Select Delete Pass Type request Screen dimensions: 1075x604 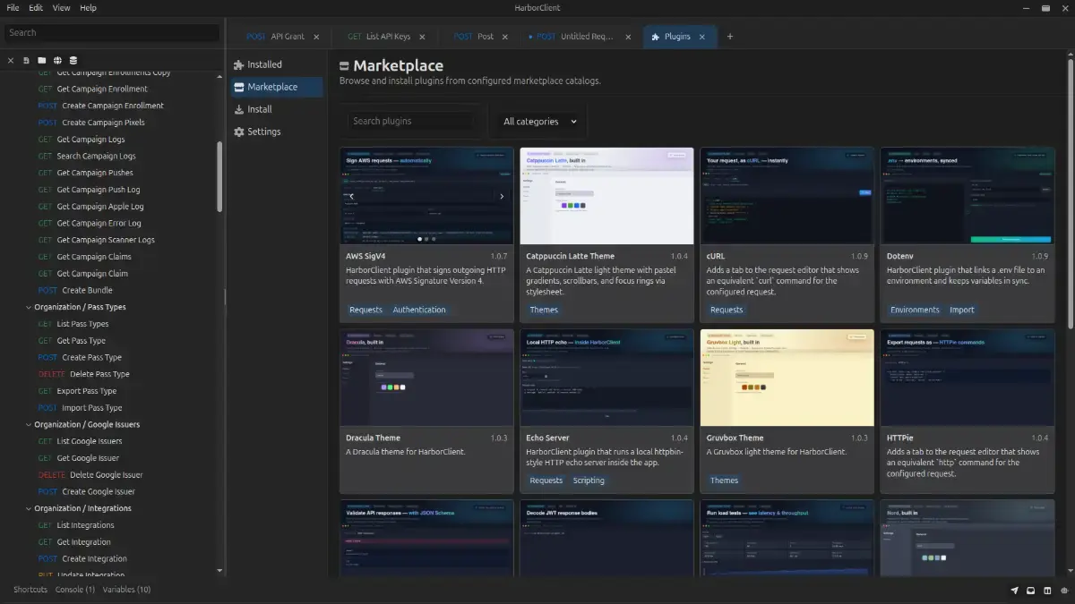point(99,374)
